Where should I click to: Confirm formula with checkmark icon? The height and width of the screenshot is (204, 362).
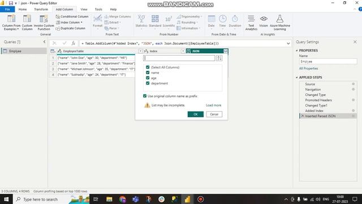tap(64, 43)
